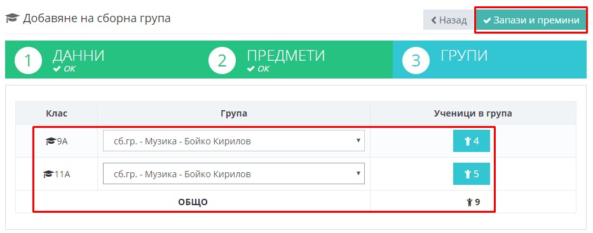Open the group dropdown for class 11A
Viewport: 593px width, 233px height.
point(234,173)
